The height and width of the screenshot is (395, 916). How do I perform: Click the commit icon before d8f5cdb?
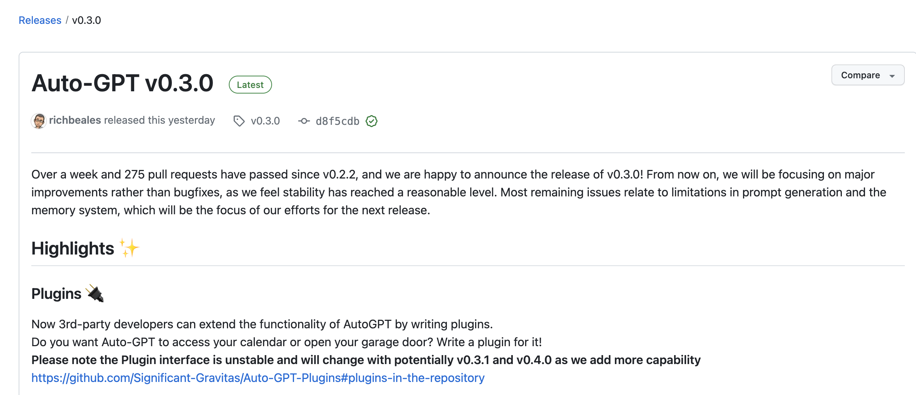pyautogui.click(x=304, y=121)
